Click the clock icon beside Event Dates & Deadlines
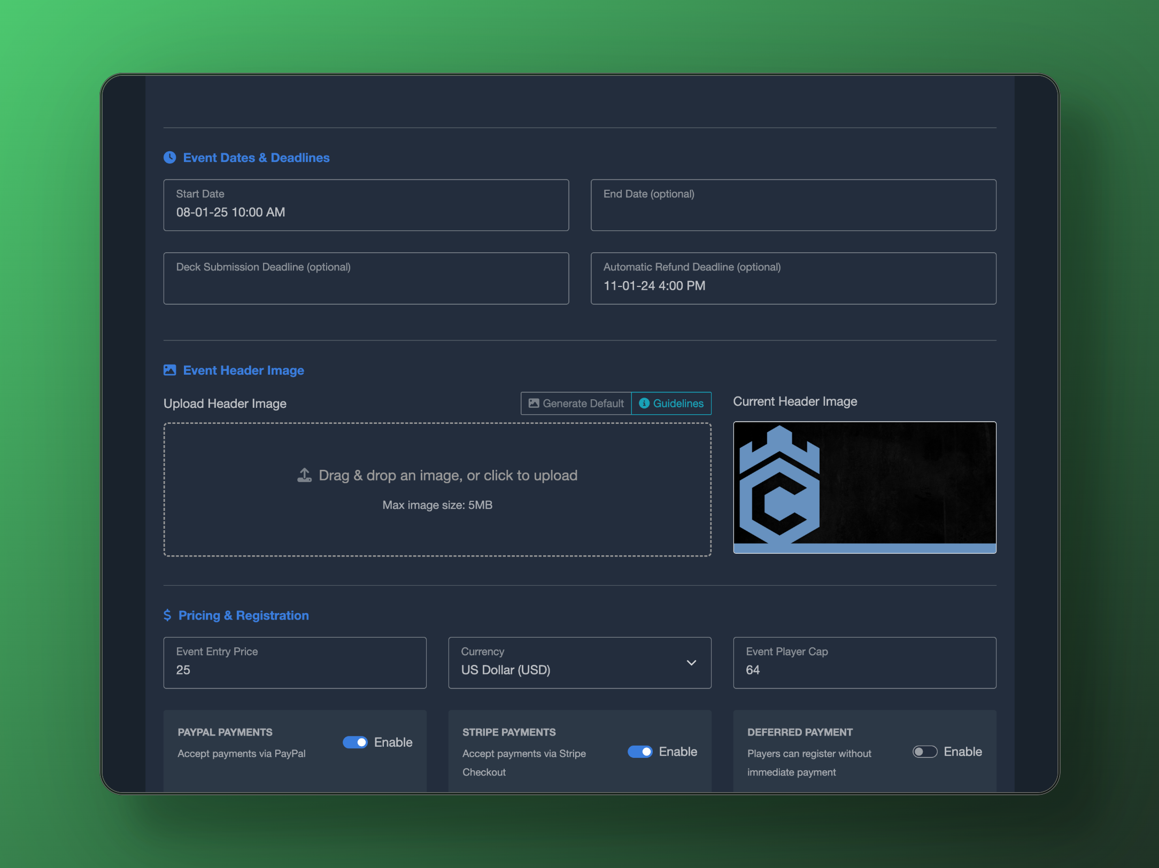Image resolution: width=1159 pixels, height=868 pixels. click(x=169, y=157)
